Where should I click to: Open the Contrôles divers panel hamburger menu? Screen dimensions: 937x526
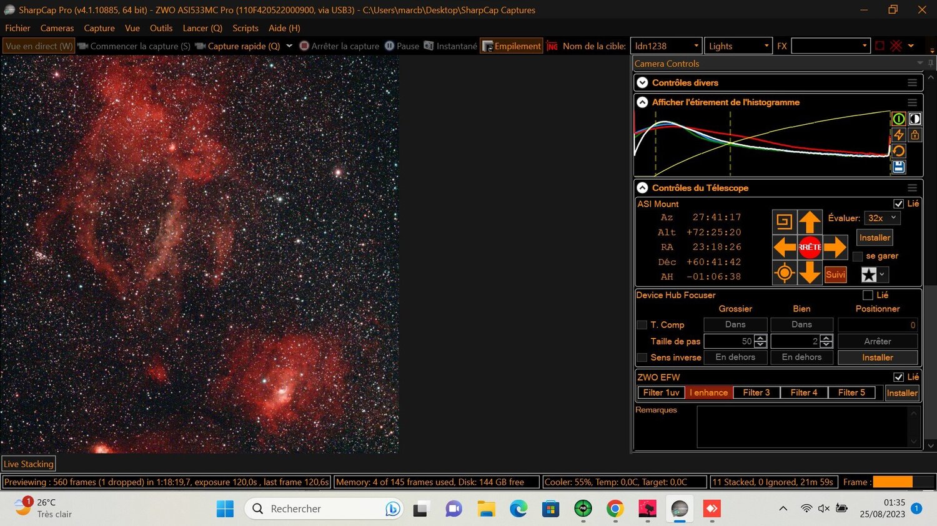pos(912,83)
